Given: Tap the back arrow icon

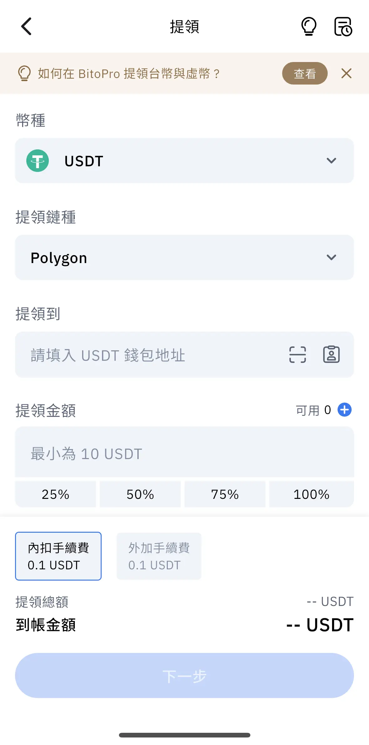Looking at the screenshot, I should [x=27, y=26].
